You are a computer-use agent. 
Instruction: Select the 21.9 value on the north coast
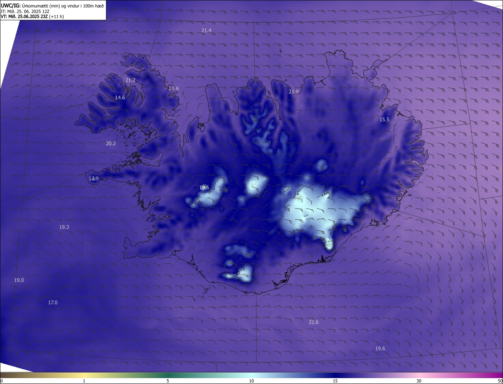[294, 91]
